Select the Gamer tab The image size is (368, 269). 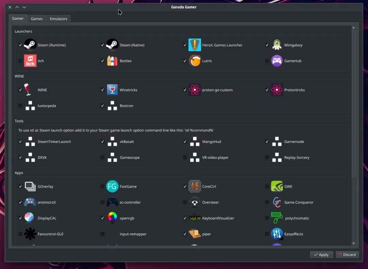pyautogui.click(x=18, y=18)
